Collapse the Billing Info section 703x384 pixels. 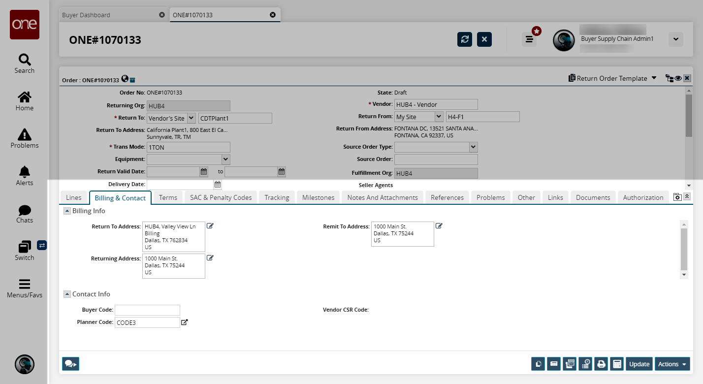coord(67,211)
